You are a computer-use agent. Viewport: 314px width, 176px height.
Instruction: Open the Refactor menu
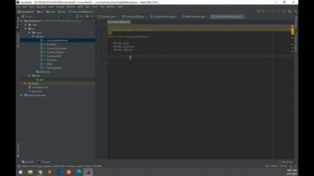pyautogui.click(x=71, y=7)
